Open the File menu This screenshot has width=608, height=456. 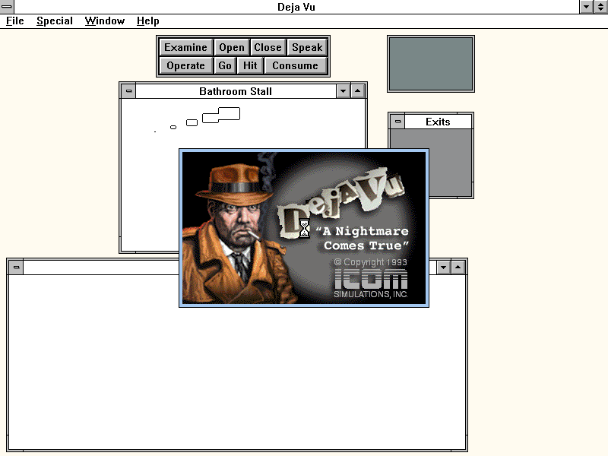pyautogui.click(x=15, y=21)
